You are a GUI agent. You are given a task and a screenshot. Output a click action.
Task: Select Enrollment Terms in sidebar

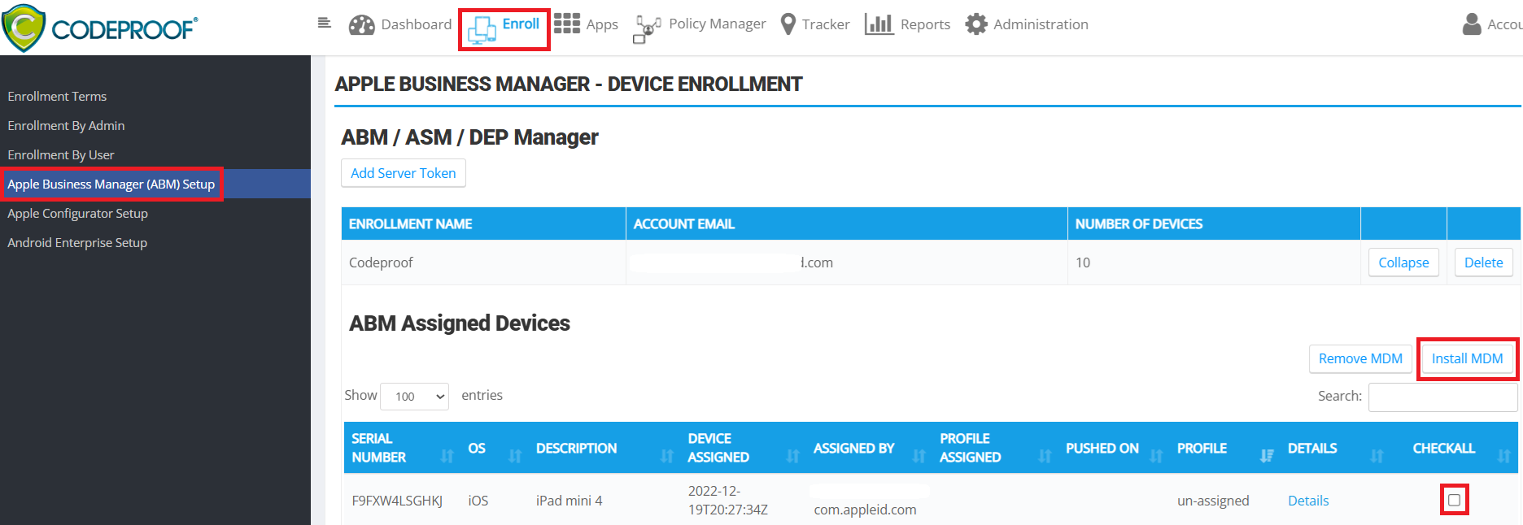click(57, 96)
